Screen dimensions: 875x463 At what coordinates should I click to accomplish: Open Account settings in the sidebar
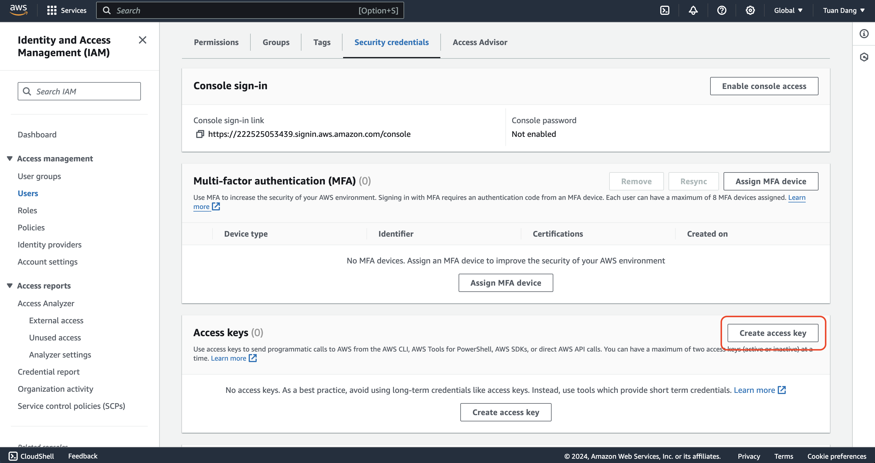click(x=48, y=262)
